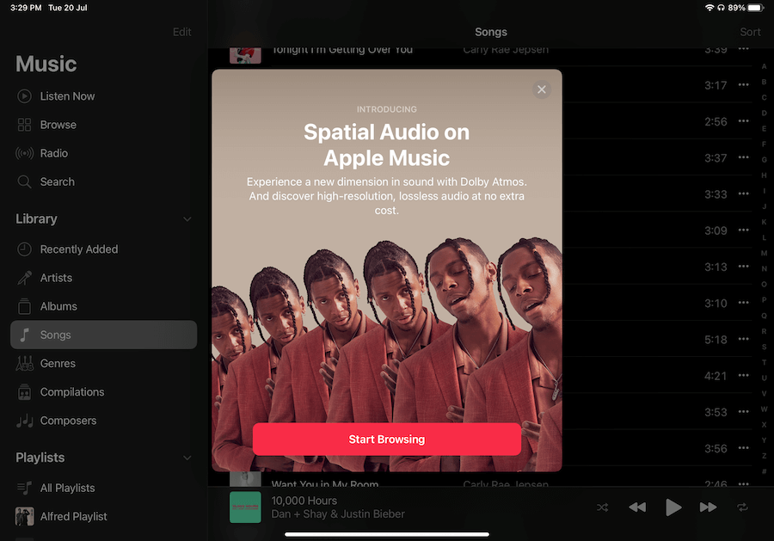Viewport: 774px width, 541px height.
Task: Select Composers in the sidebar
Action: (x=68, y=421)
